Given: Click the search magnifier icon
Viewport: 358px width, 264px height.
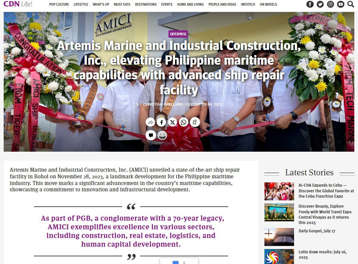Looking at the screenshot, I should point(351,4).
